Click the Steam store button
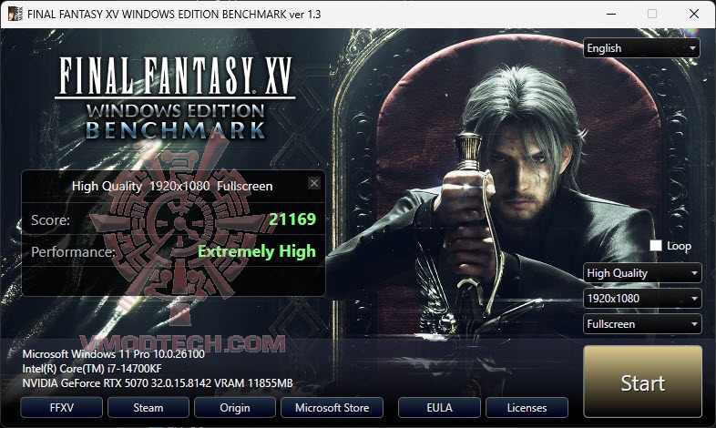716x428 pixels. [x=148, y=407]
